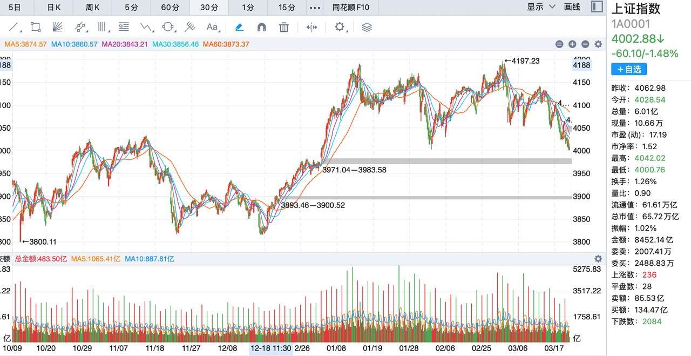Click the 4197.23 high price marker
The width and height of the screenshot is (691, 356).
coord(521,61)
